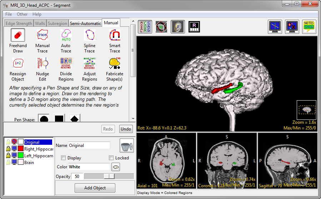Select the Manual tab

[111, 23]
